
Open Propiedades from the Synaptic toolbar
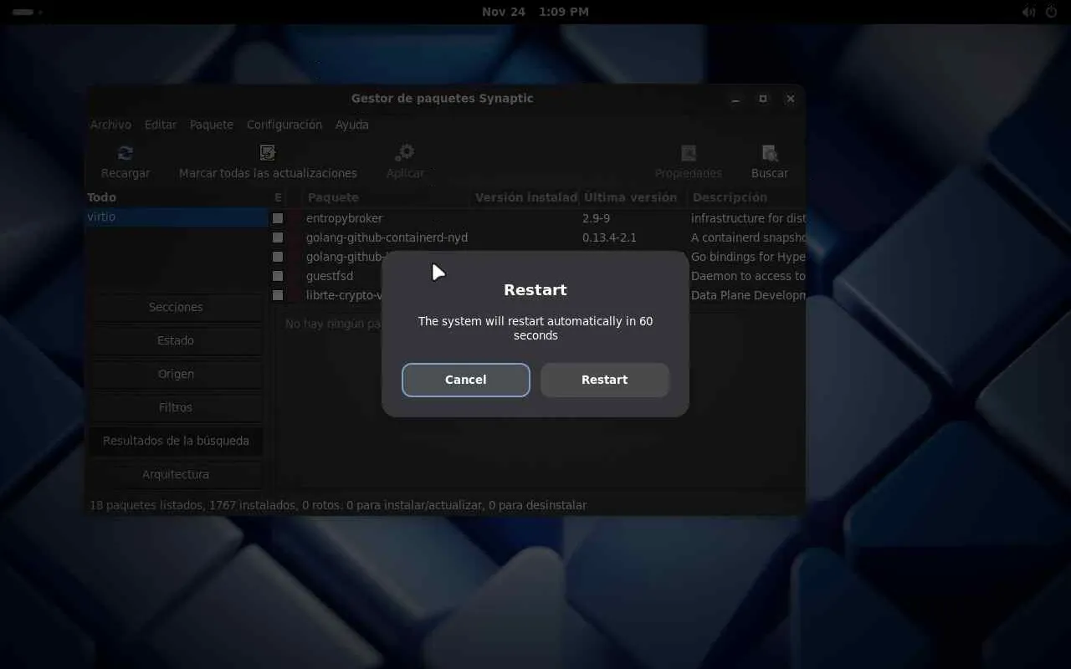pos(689,153)
